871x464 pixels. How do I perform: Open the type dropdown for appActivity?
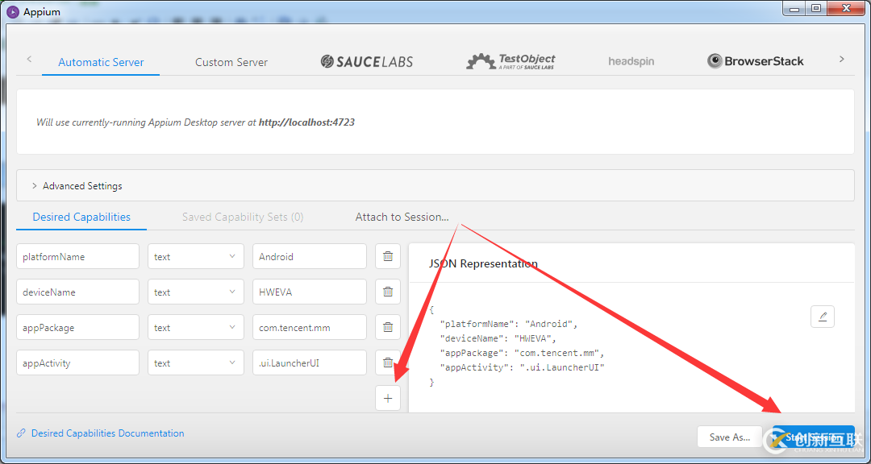pyautogui.click(x=195, y=363)
